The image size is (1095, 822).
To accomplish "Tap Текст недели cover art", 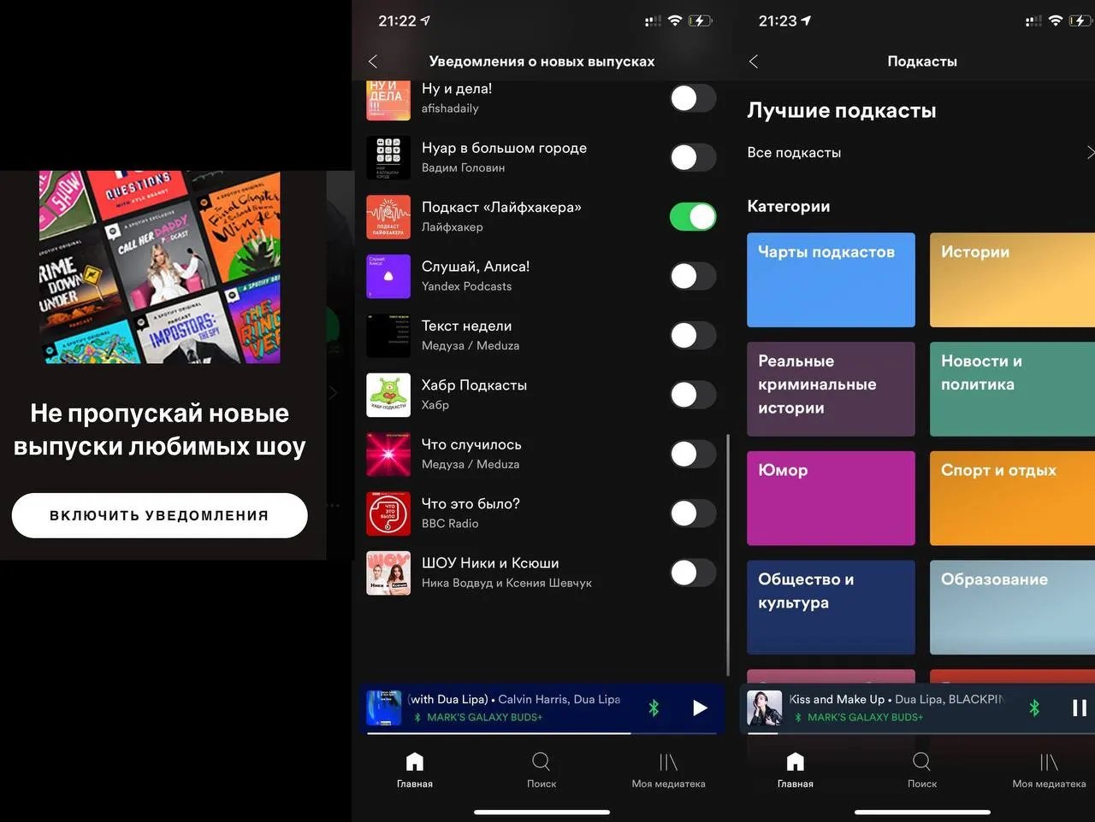I will (x=388, y=335).
